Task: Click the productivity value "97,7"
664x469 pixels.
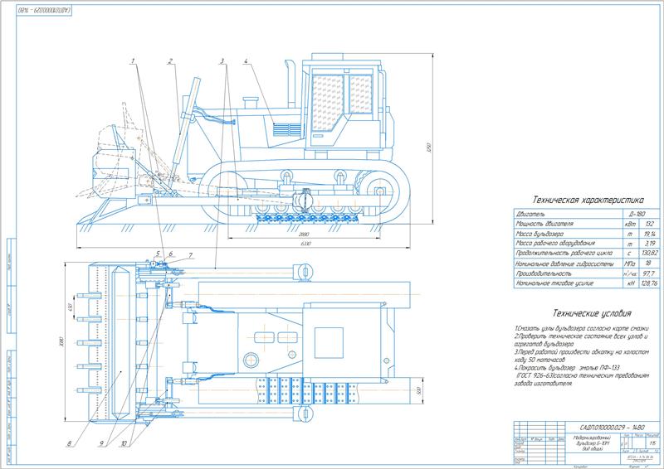Action: (649, 273)
